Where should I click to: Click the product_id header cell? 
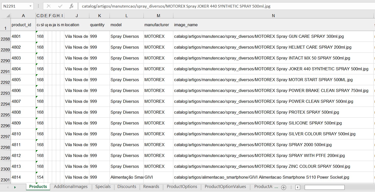point(23,25)
